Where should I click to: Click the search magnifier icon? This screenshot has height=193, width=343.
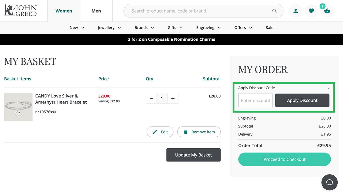[x=274, y=11]
